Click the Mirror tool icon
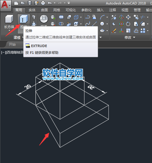The height and width of the screenshot is (163, 152). pyautogui.click(x=136, y=24)
